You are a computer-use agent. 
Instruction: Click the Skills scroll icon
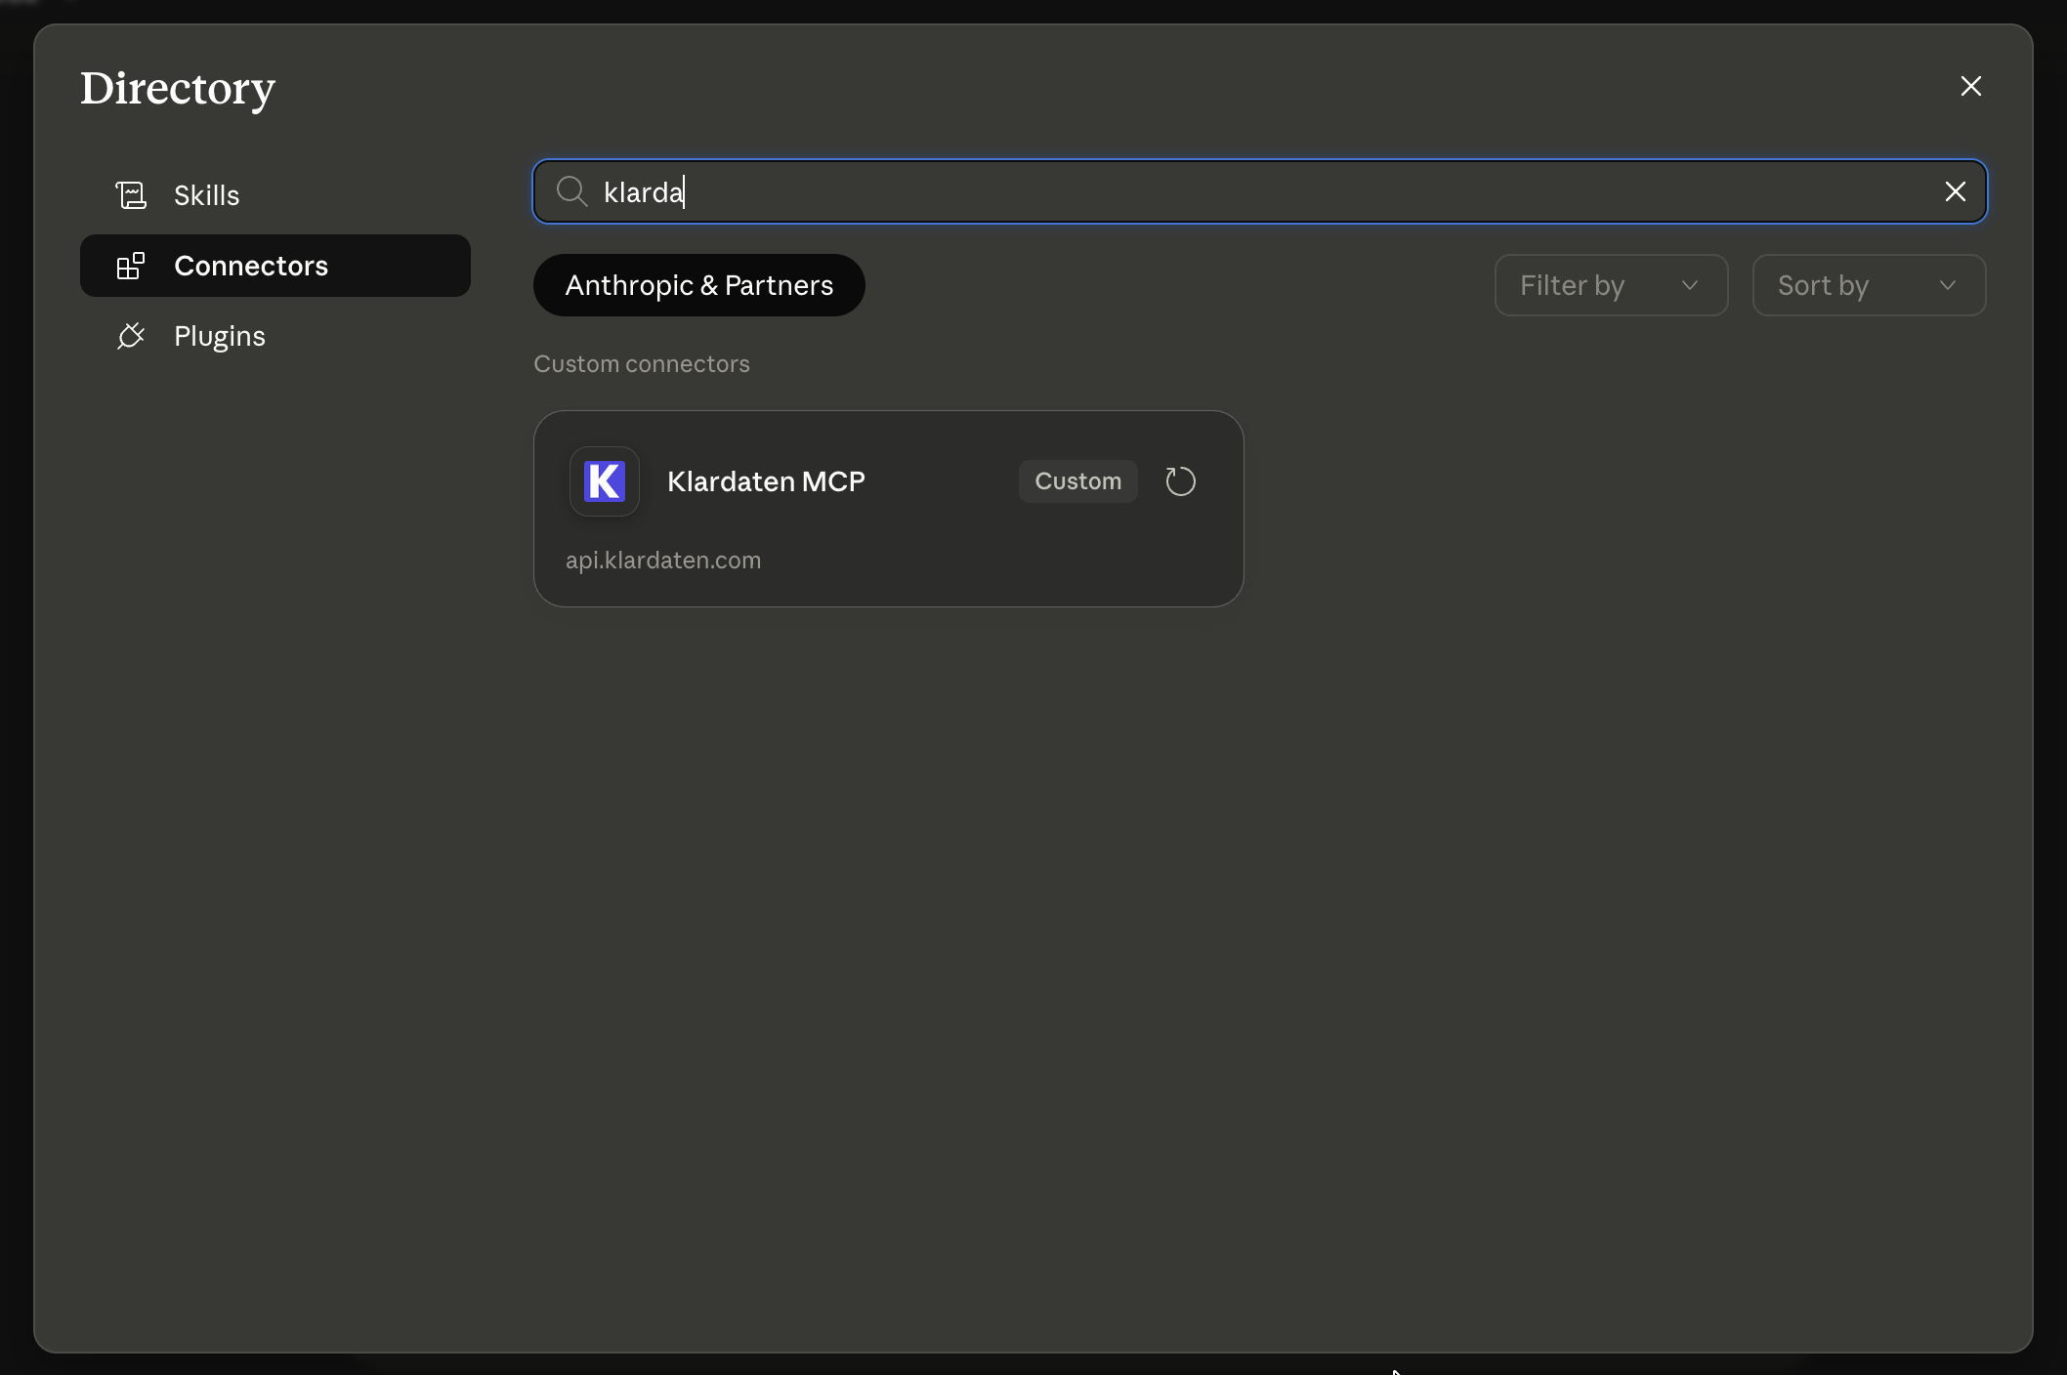pos(131,195)
